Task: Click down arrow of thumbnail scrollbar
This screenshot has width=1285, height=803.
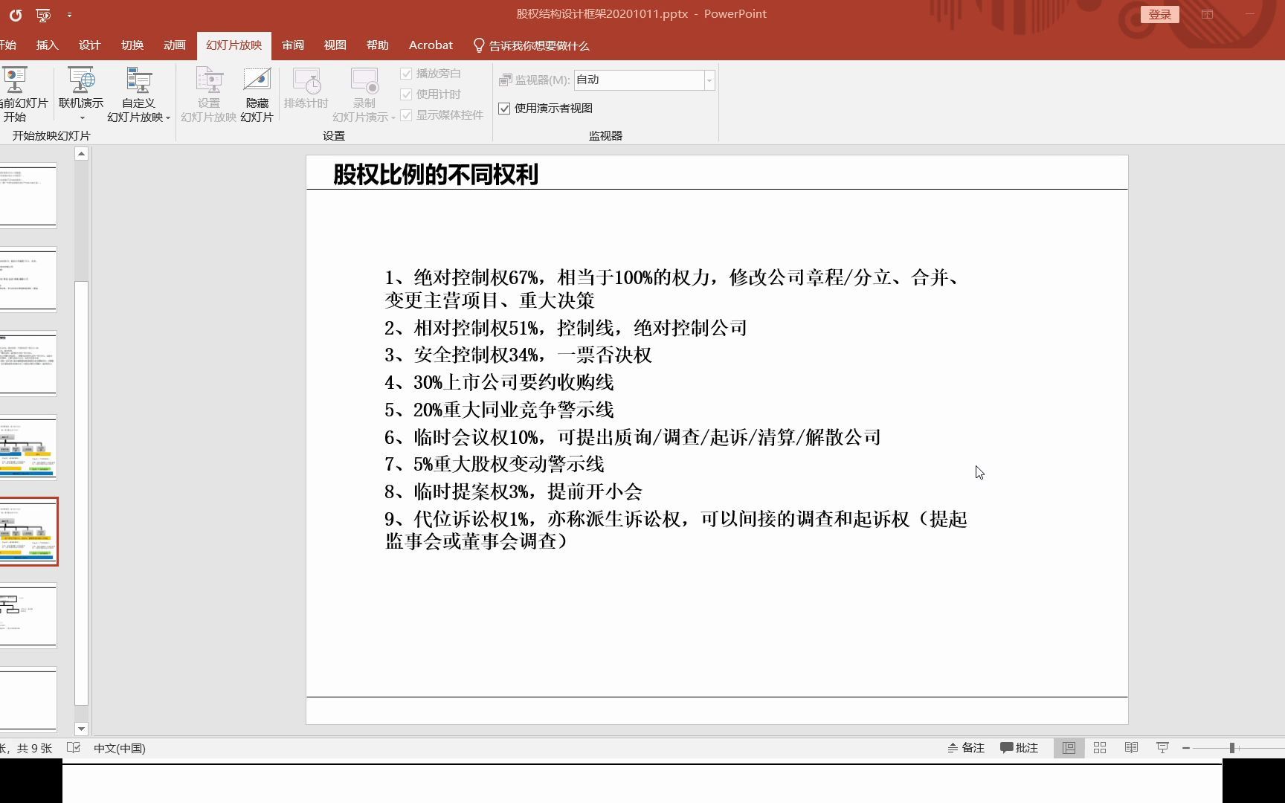Action: point(81,729)
